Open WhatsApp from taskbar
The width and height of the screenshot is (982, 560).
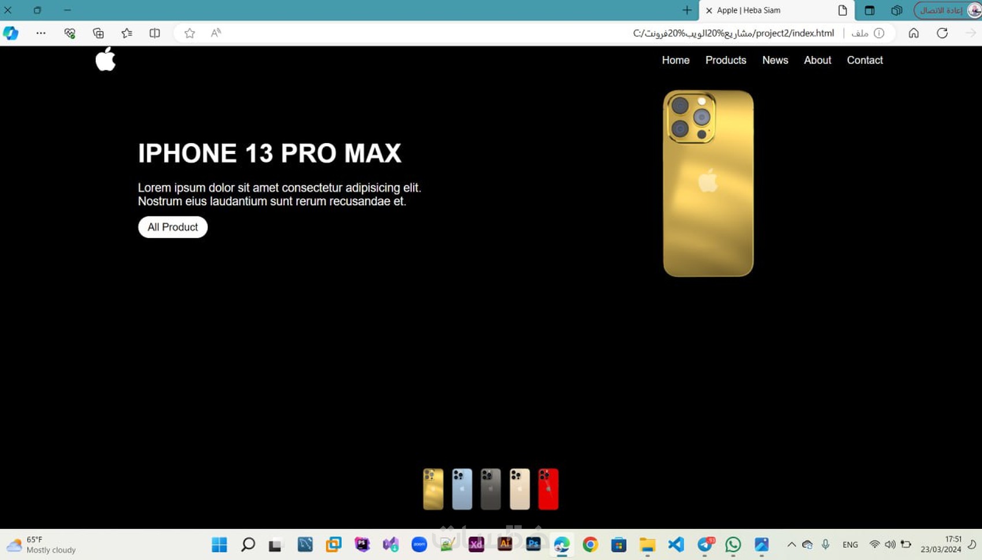click(x=733, y=544)
